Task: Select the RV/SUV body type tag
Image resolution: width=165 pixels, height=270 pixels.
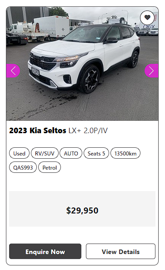Action: click(x=45, y=153)
